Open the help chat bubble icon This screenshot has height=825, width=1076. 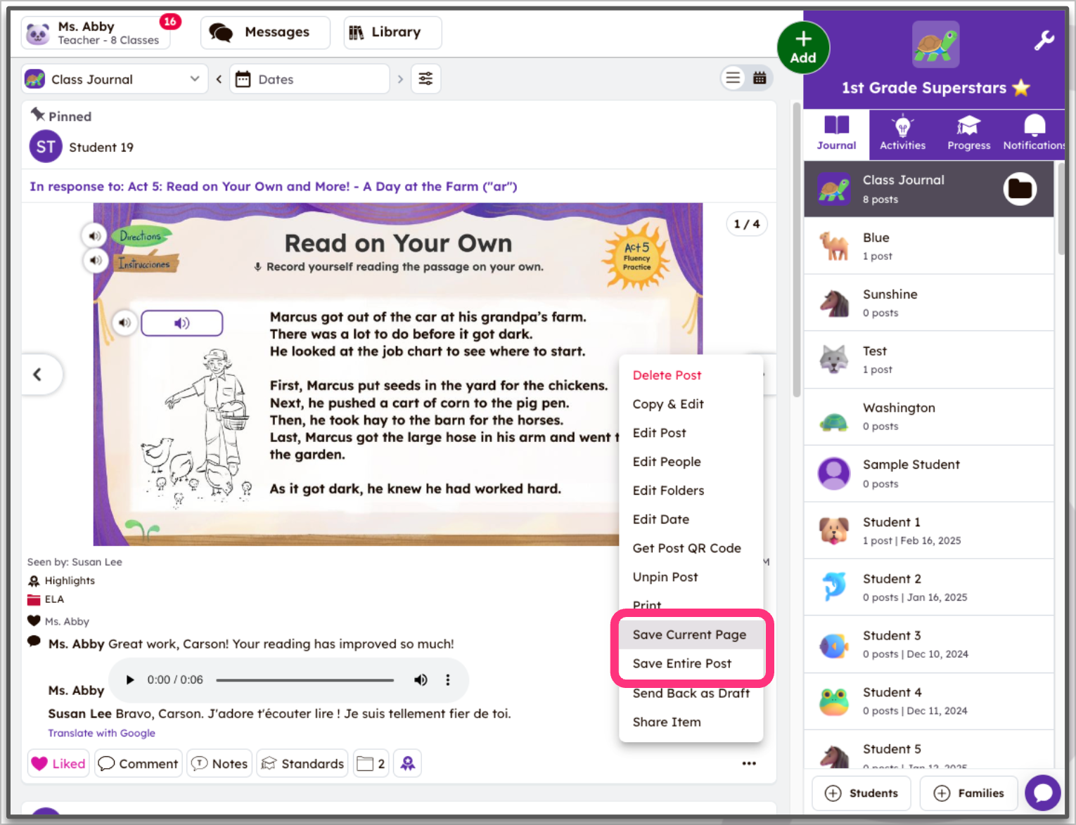pyautogui.click(x=1043, y=793)
